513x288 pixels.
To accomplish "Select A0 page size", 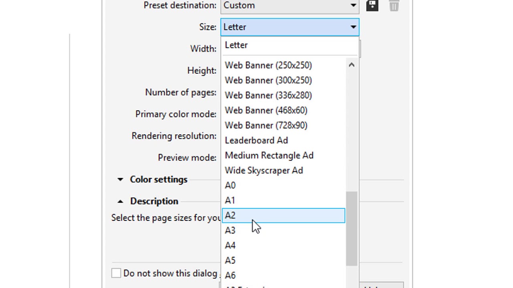I will click(x=283, y=185).
